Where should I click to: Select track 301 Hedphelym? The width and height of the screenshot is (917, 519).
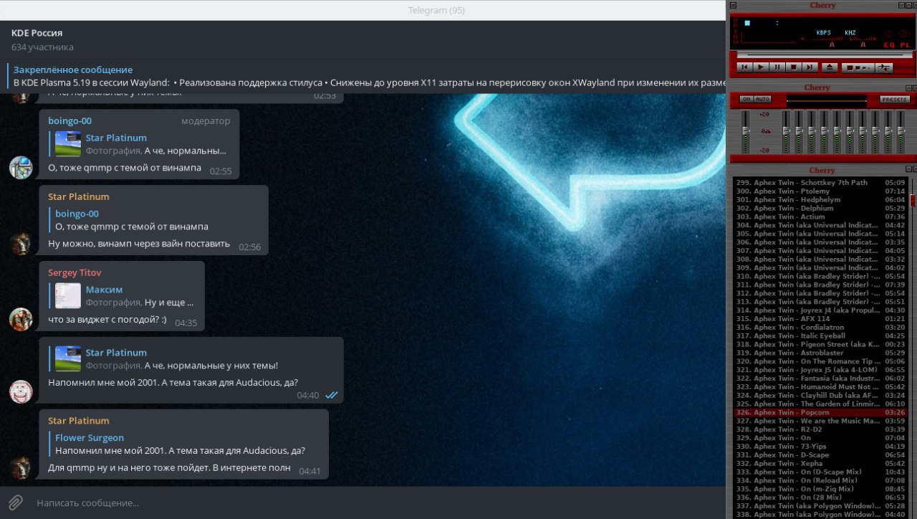click(820, 200)
